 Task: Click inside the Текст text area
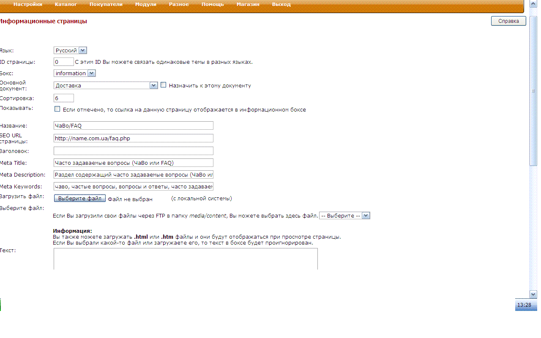click(x=185, y=259)
